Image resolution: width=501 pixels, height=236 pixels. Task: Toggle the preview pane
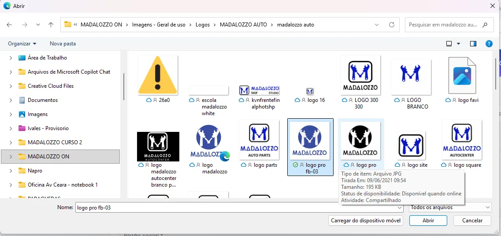click(473, 44)
